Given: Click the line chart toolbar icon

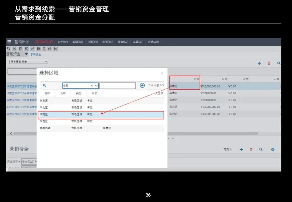Looking at the screenshot, I should coord(56,49).
